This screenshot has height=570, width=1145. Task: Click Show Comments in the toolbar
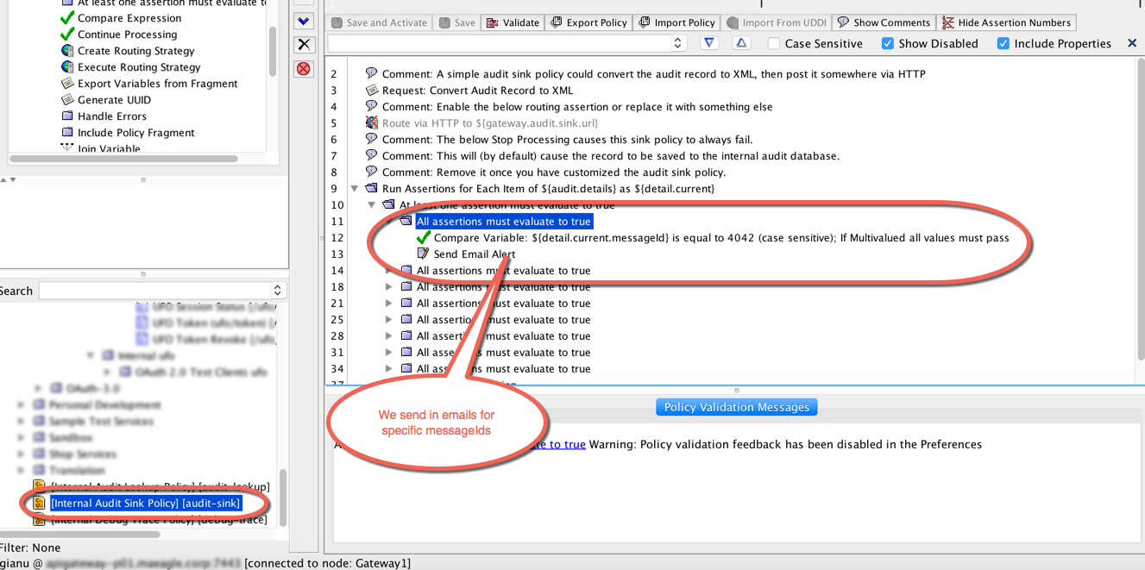[x=883, y=22]
